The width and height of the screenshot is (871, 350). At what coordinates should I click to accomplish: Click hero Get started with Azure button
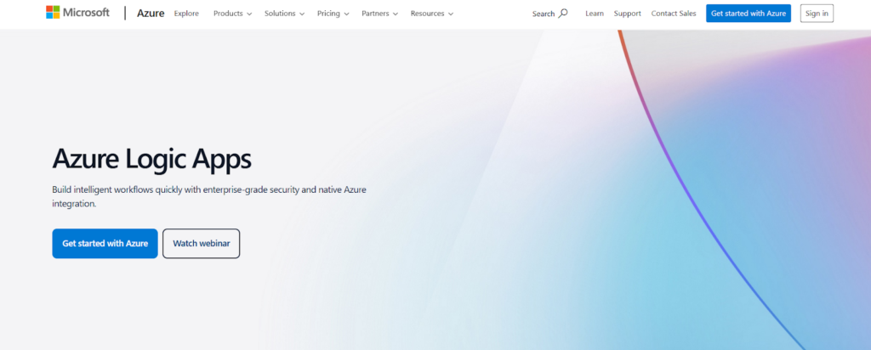105,244
